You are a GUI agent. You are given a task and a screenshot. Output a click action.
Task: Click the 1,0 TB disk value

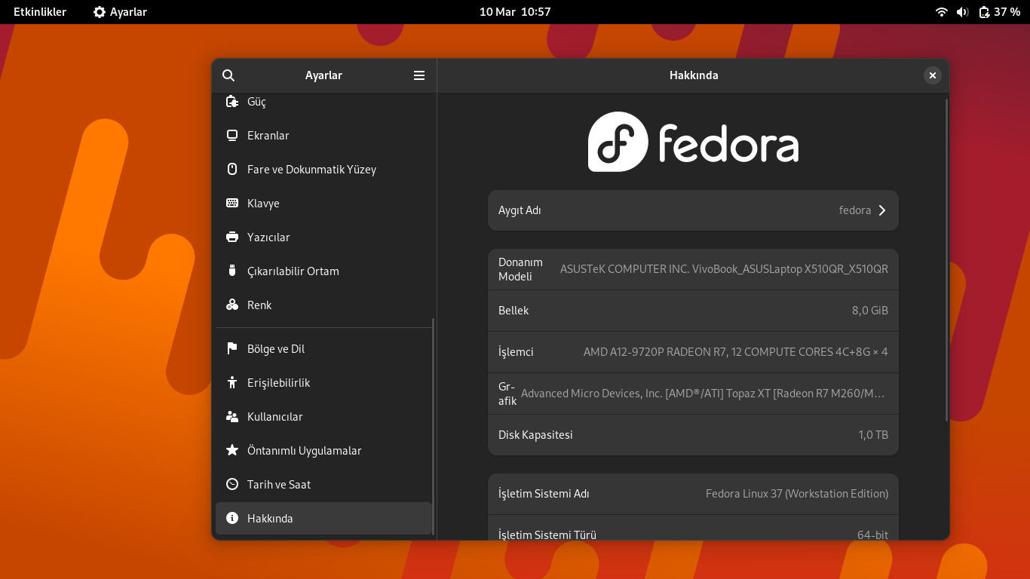[873, 435]
